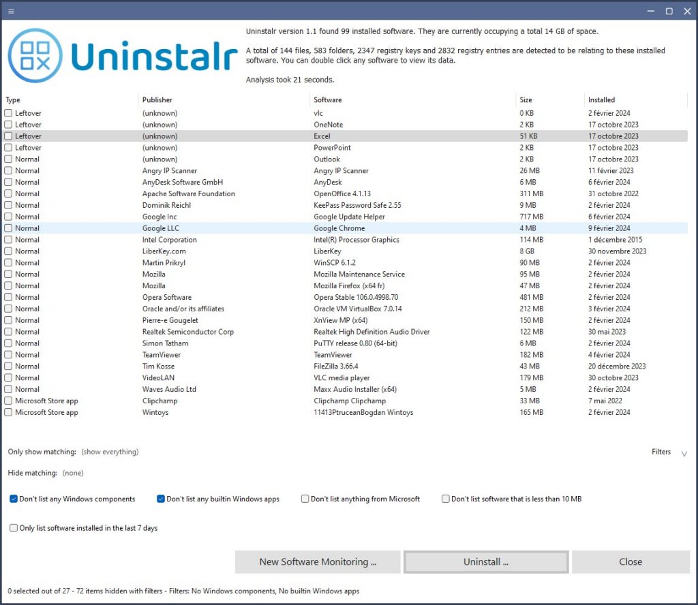
Task: Close the window with title bar X
Action: coord(687,11)
